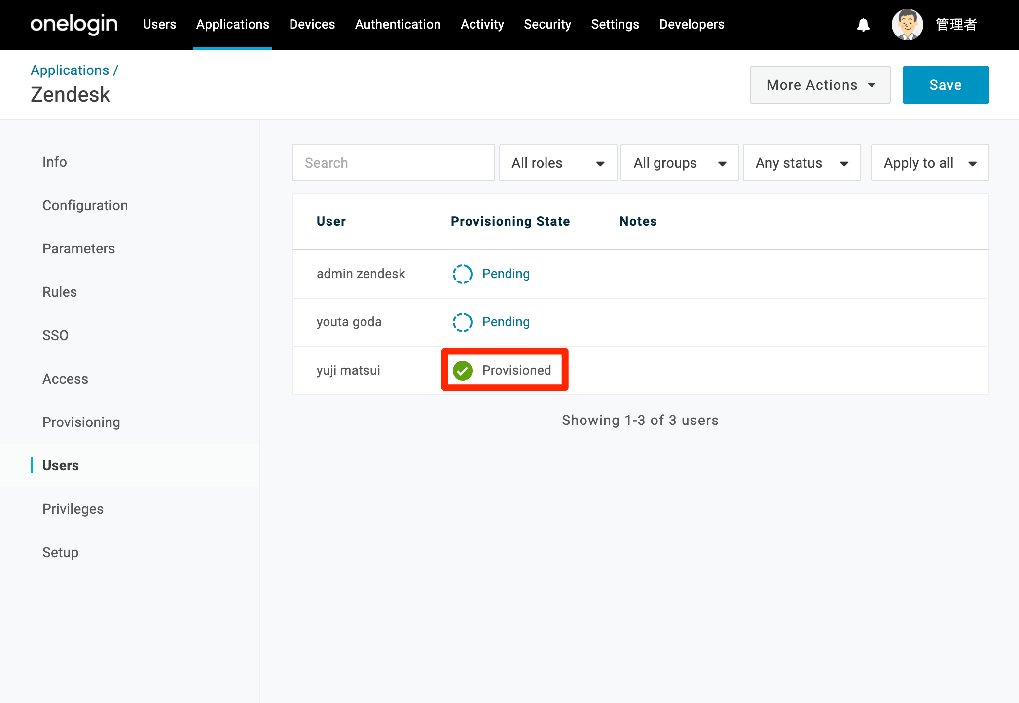
Task: Open the Applications top menu
Action: tap(233, 24)
